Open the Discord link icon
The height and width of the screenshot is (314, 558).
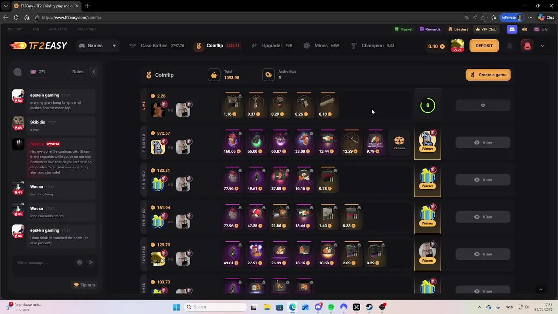512,29
